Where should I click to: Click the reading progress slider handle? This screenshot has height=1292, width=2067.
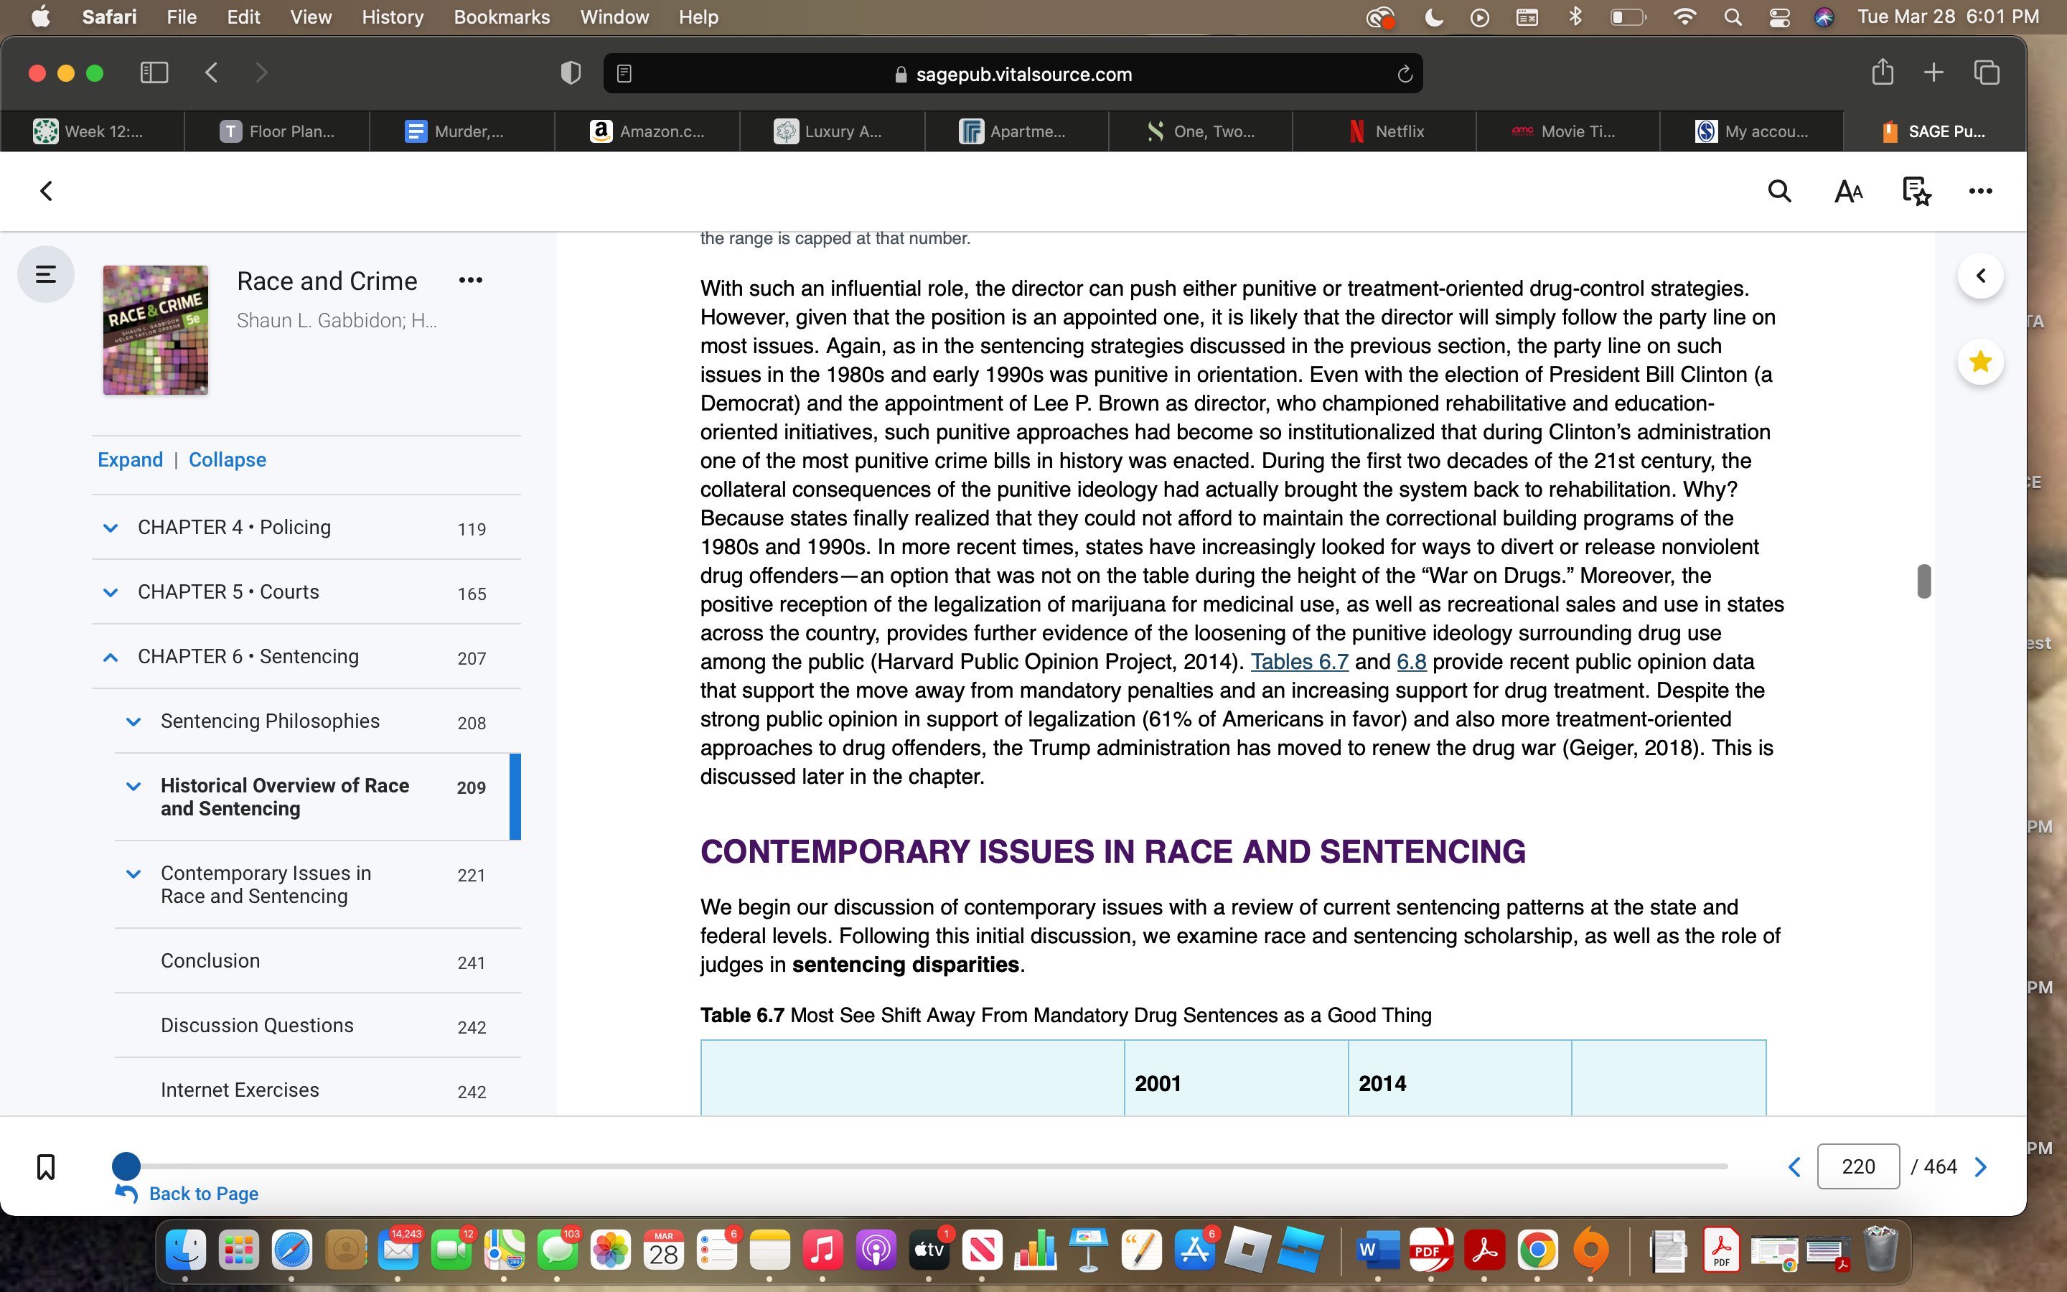[x=126, y=1165]
